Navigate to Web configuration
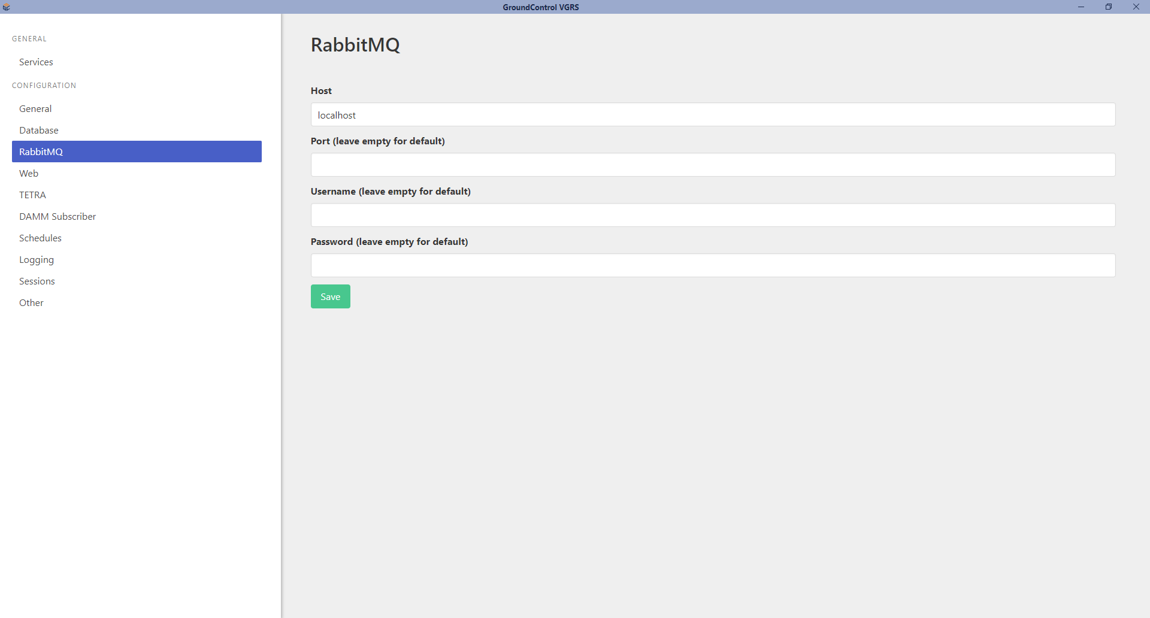This screenshot has height=618, width=1150. coord(29,174)
